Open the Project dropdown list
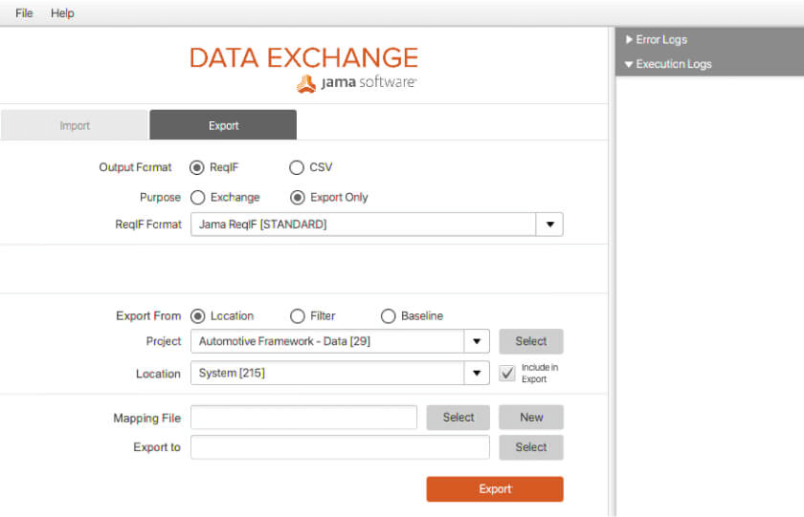This screenshot has width=804, height=517. [x=476, y=341]
